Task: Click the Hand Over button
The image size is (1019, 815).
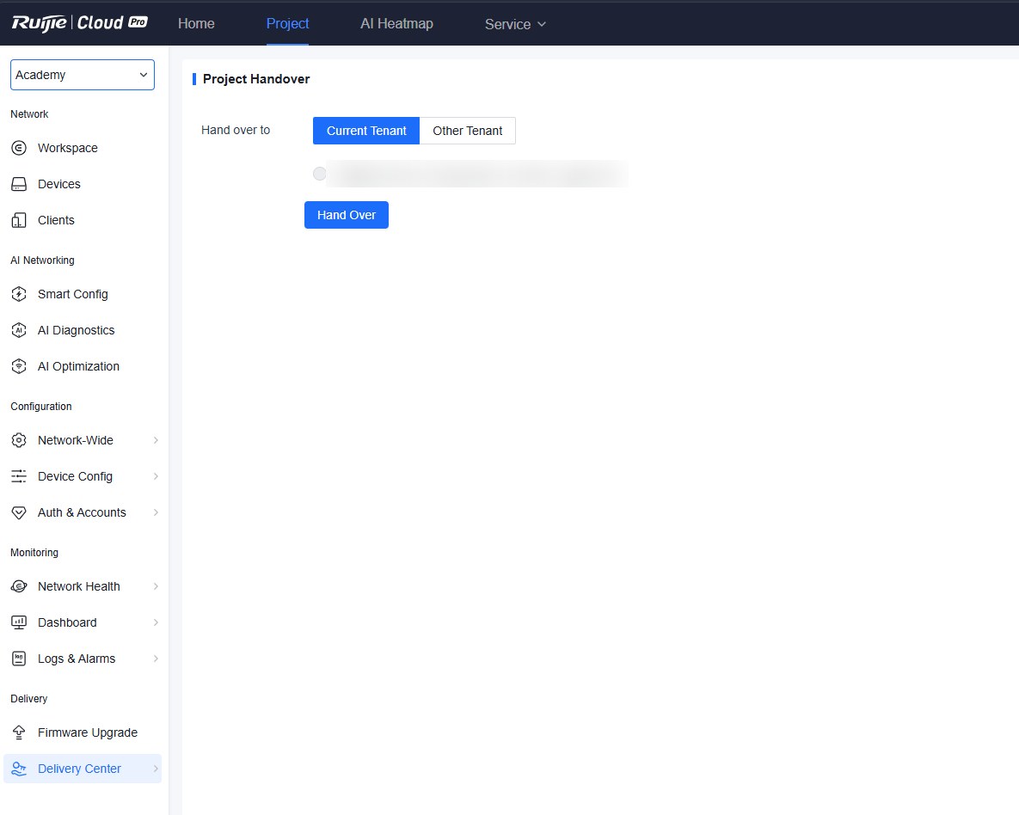Action: point(347,215)
